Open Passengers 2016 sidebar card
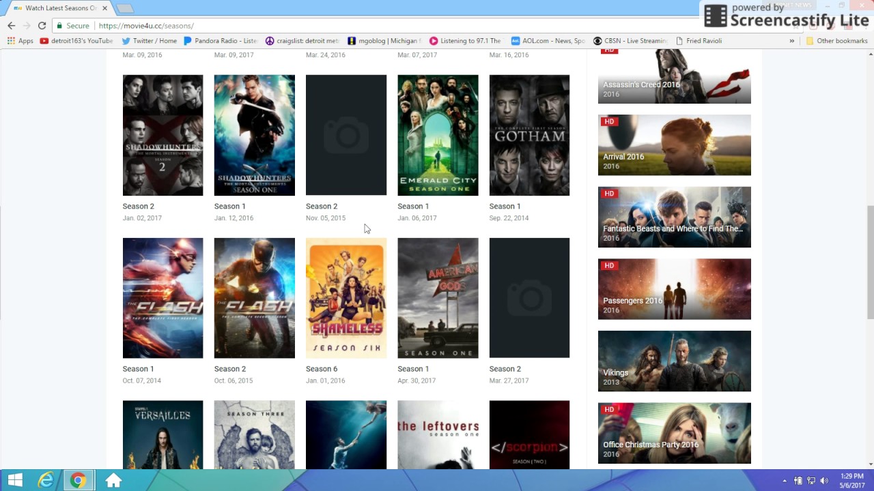Image resolution: width=874 pixels, height=491 pixels. coord(675,289)
